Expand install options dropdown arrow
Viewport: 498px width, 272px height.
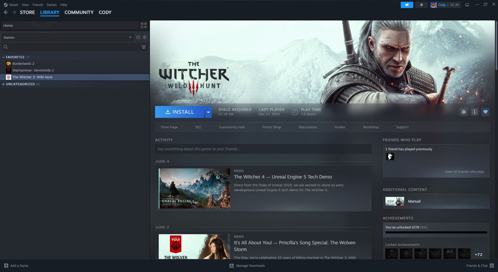pyautogui.click(x=208, y=112)
